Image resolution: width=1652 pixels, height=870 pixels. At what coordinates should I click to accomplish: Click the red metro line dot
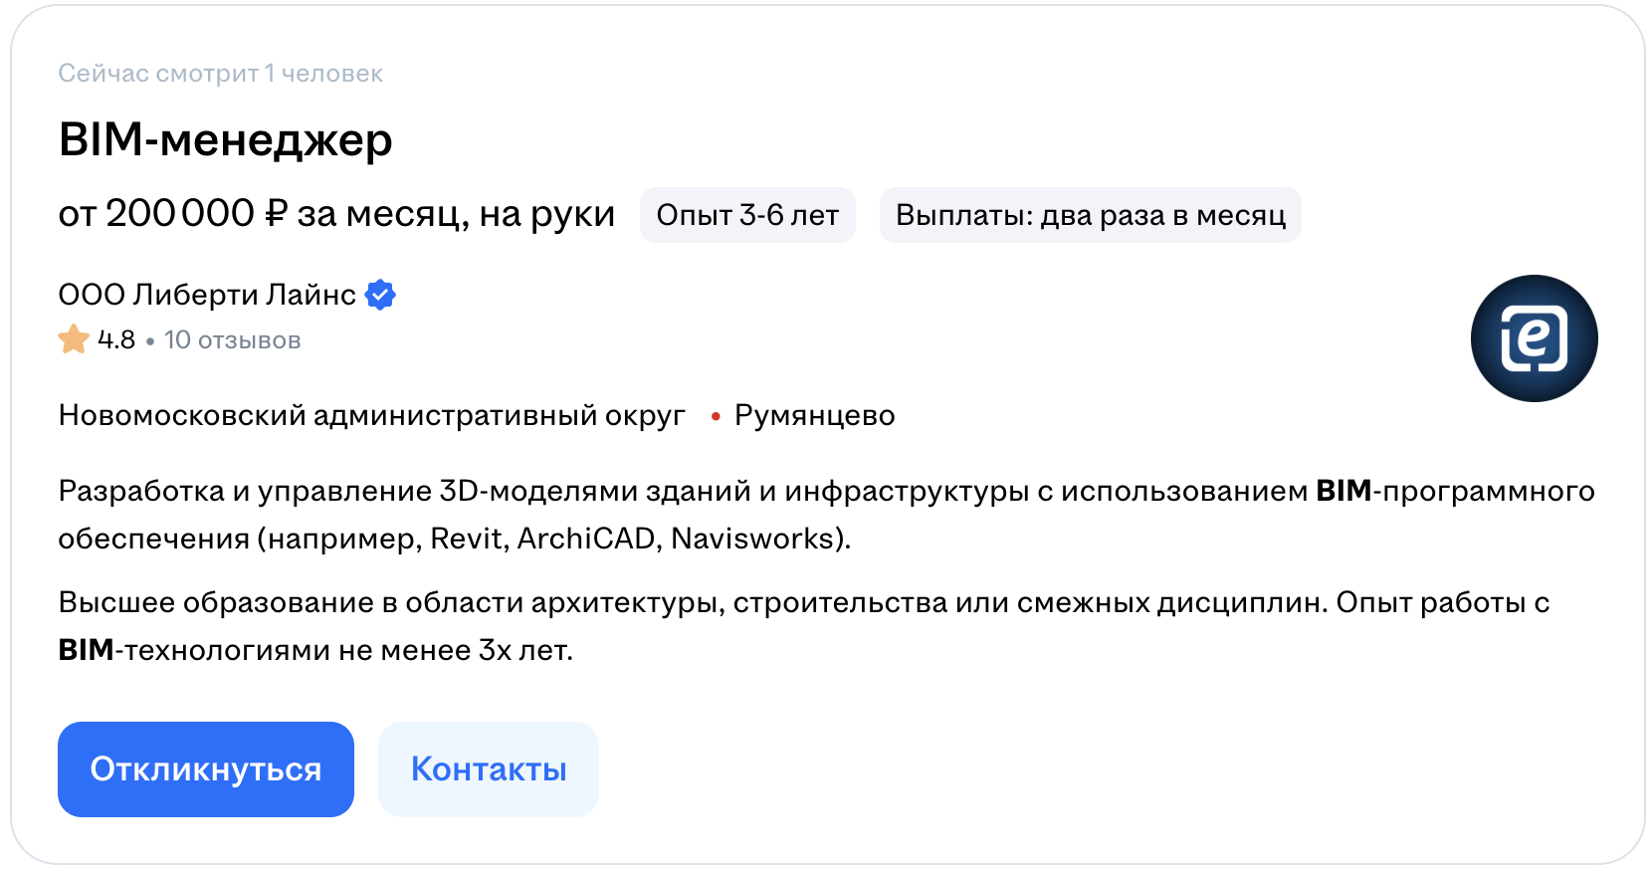click(x=715, y=416)
